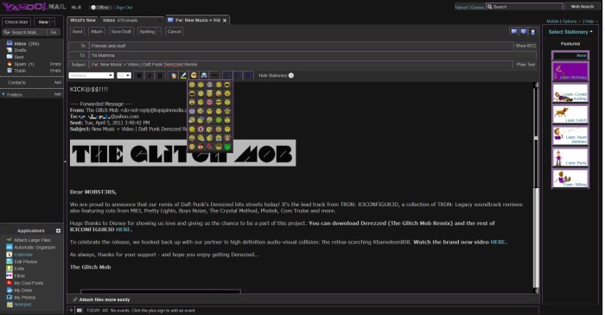Screen dimensions: 605x315
Task: Click the envelope icon above Show BCC
Action: point(514,32)
